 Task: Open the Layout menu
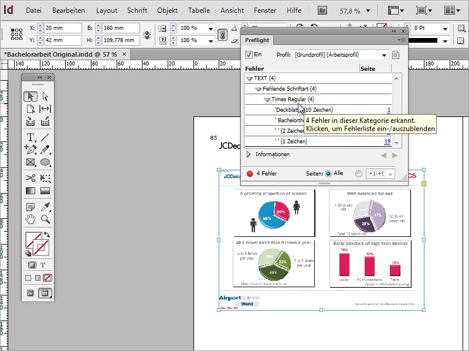point(107,11)
